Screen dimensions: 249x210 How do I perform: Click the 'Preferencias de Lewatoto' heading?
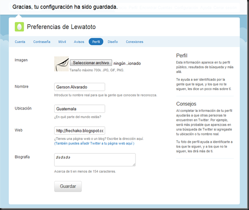point(61,27)
